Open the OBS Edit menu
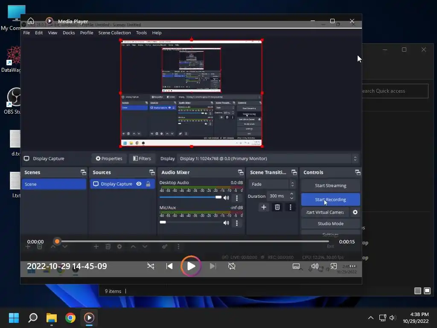The image size is (437, 328). click(x=39, y=32)
